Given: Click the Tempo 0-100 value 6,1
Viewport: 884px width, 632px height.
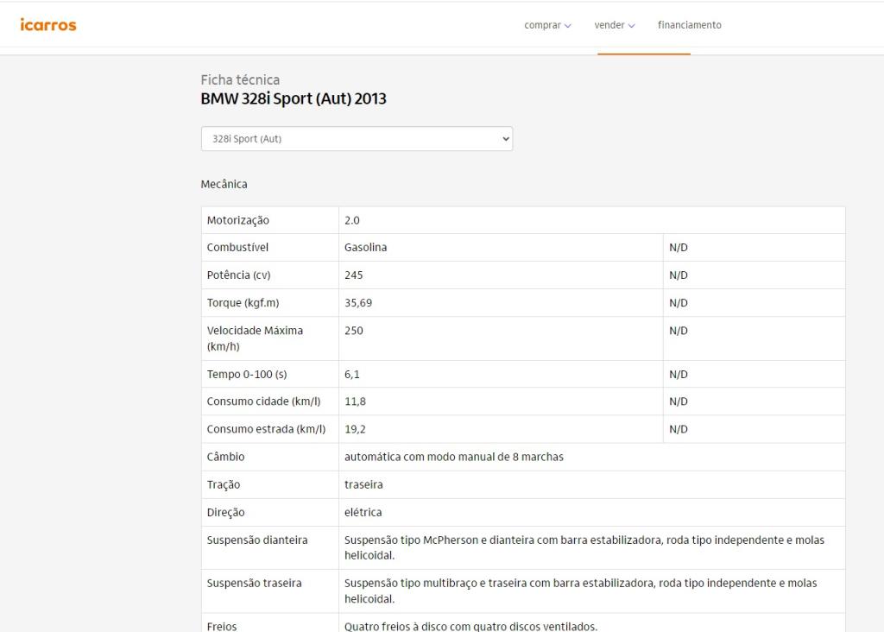Looking at the screenshot, I should click(352, 375).
